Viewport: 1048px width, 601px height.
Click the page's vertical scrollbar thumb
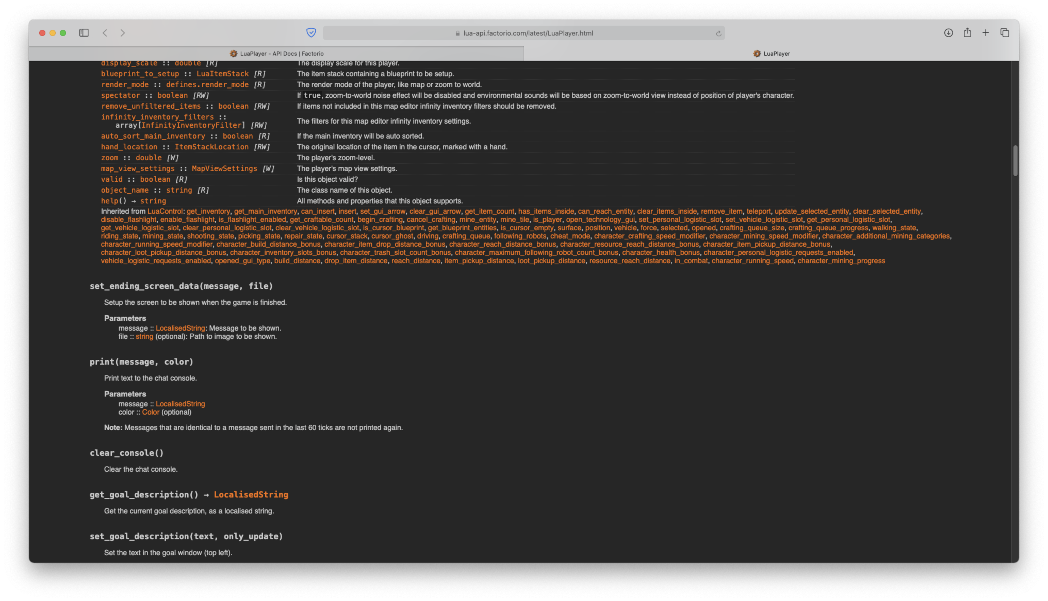click(x=1015, y=161)
